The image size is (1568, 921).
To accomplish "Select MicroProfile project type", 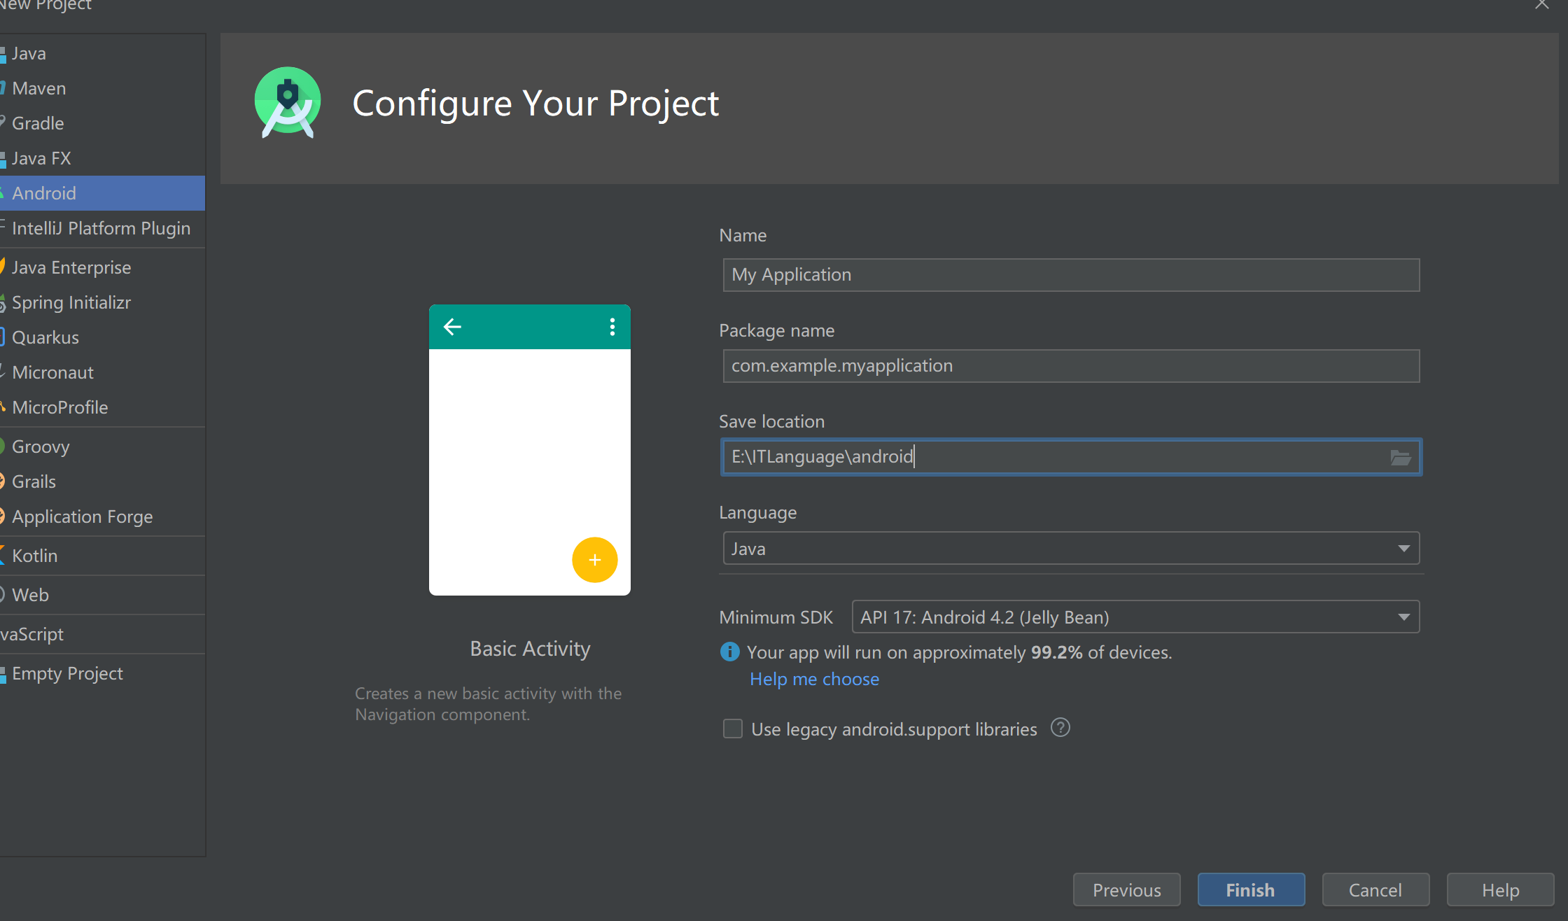I will tap(102, 407).
